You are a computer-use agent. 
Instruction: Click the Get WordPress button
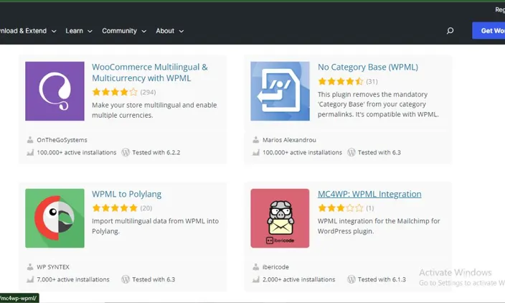coord(489,31)
